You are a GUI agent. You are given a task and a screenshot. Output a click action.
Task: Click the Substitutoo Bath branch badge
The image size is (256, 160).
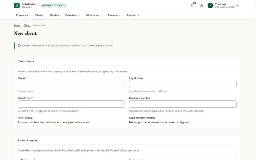coord(53,5)
